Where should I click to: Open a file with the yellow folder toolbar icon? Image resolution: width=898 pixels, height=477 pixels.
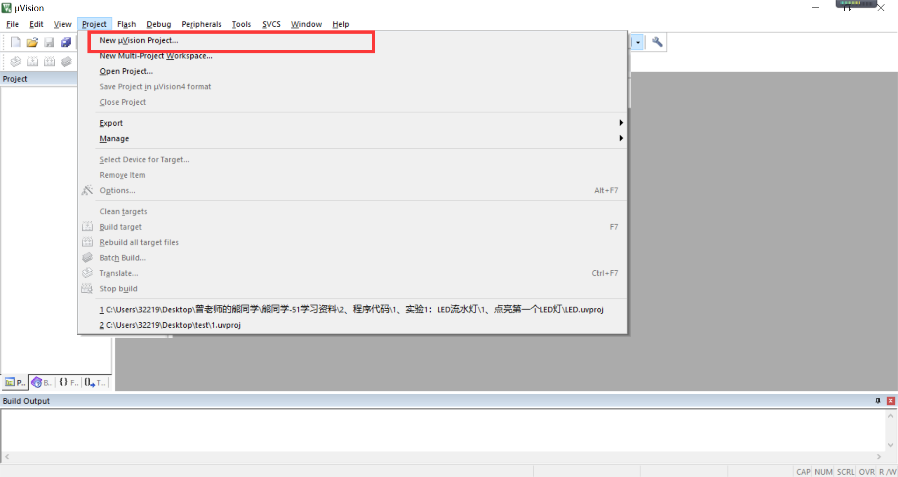coord(32,42)
